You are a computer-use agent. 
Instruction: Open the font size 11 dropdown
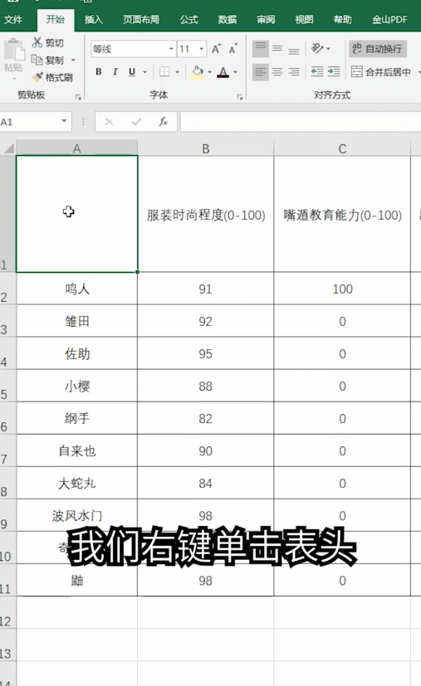202,49
